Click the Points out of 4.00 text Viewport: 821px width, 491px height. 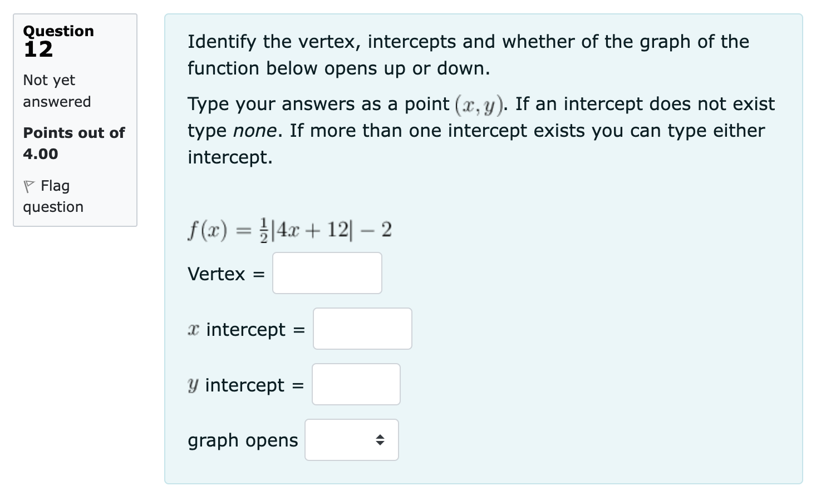coord(73,143)
